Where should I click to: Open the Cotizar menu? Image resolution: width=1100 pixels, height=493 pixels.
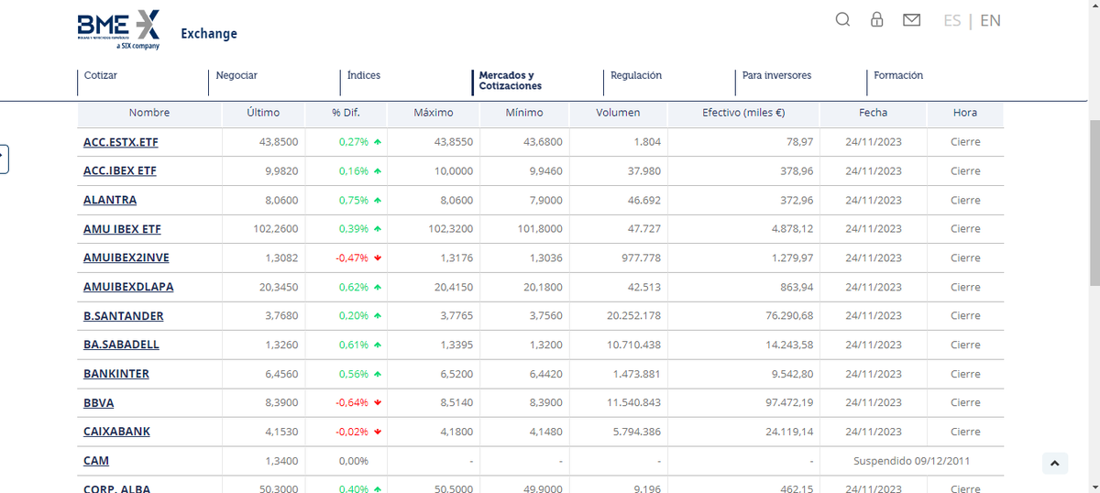[101, 75]
